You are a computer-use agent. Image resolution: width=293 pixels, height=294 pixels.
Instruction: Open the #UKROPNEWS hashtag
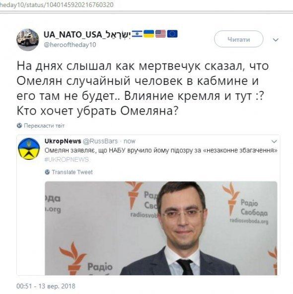coord(67,159)
